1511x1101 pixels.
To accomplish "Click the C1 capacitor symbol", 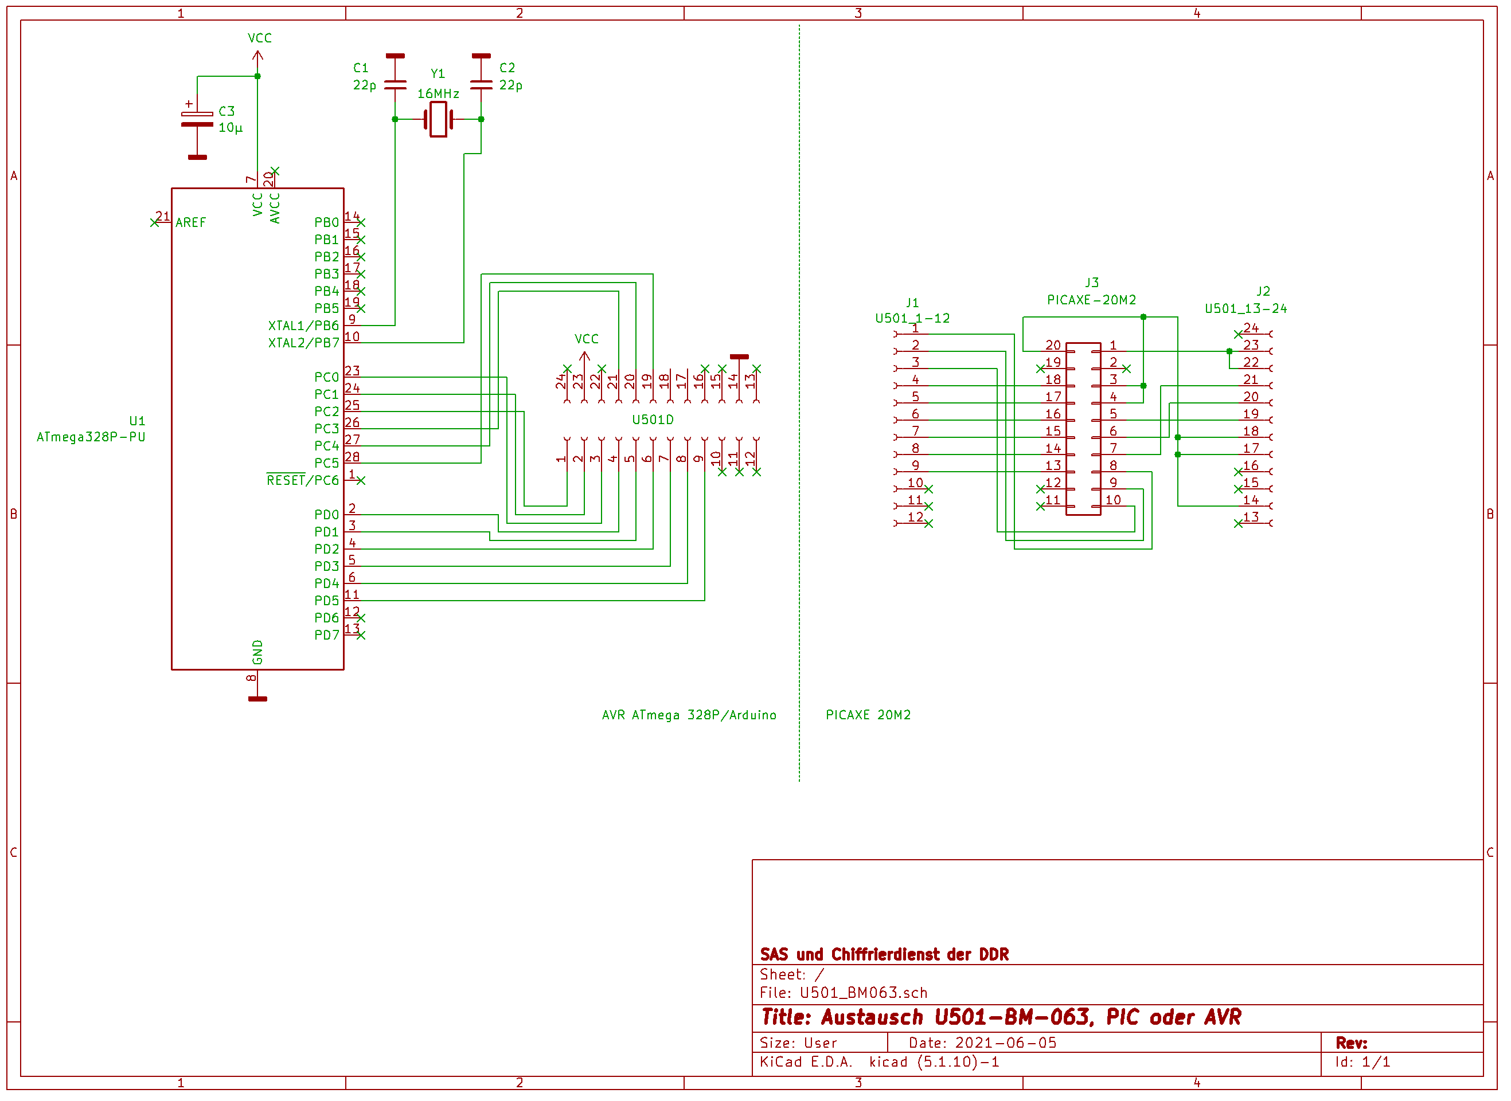I will pos(397,85).
